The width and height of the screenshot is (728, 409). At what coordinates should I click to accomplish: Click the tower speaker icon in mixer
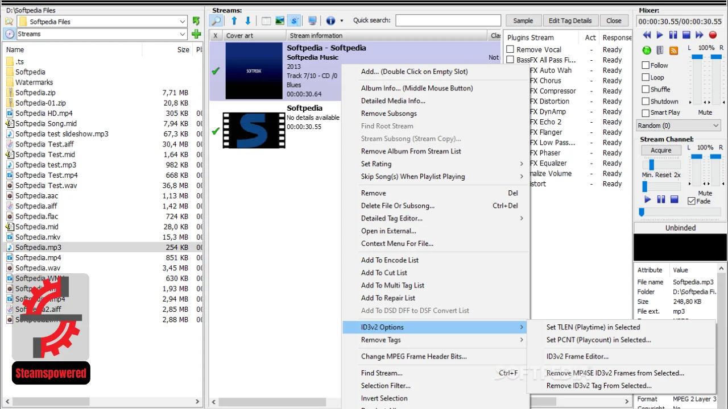[x=660, y=51]
